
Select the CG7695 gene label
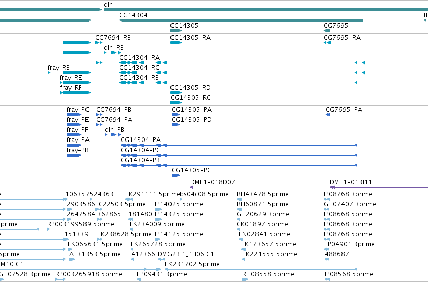(x=336, y=25)
